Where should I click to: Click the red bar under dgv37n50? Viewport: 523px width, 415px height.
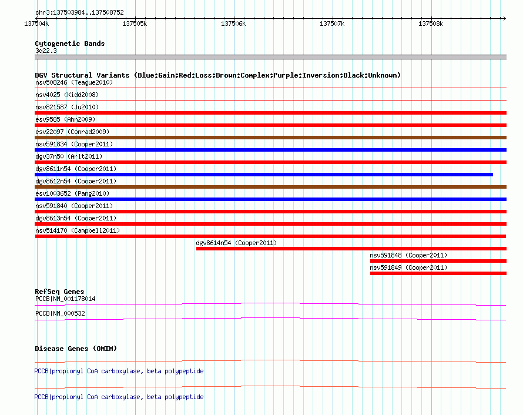270,162
